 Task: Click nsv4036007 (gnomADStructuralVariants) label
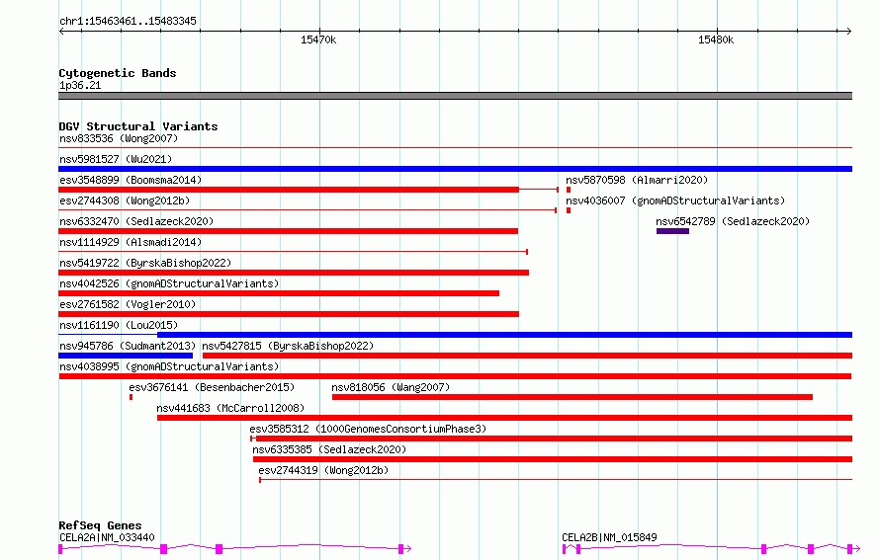(x=675, y=200)
